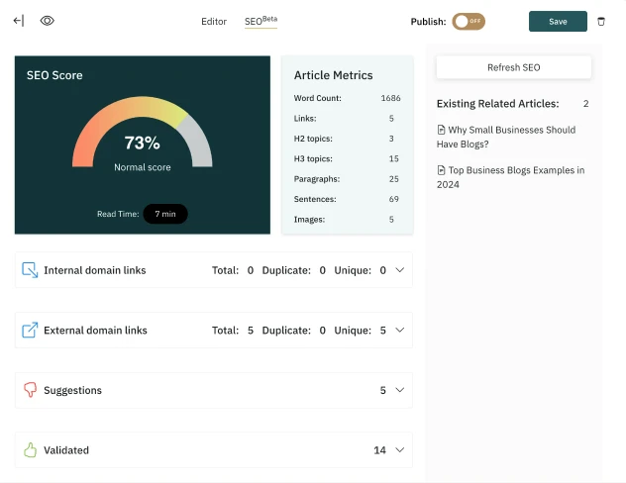Click the Internal domain links icon
626x483 pixels.
pyautogui.click(x=30, y=270)
